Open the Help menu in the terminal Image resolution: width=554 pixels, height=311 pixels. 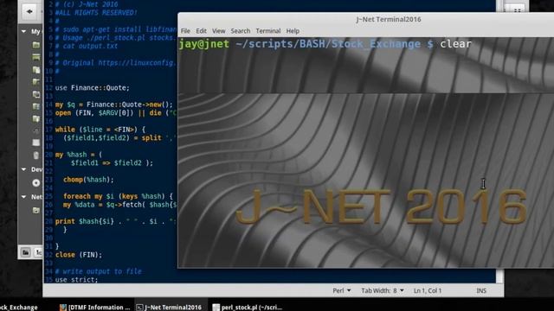(293, 31)
